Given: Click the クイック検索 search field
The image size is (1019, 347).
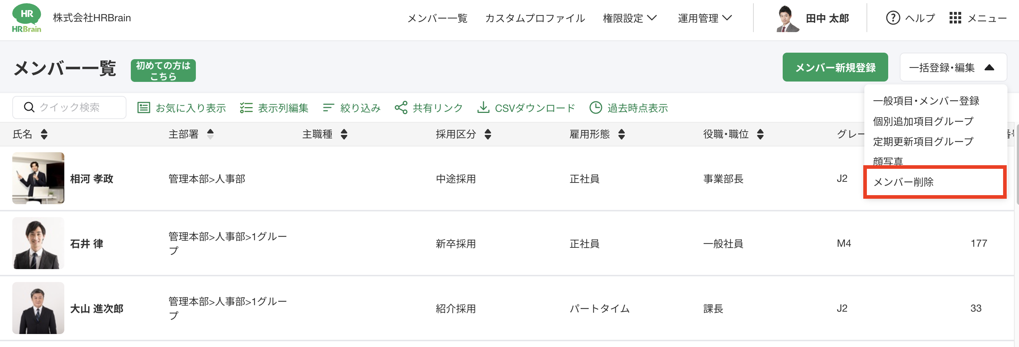Looking at the screenshot, I should [x=70, y=107].
